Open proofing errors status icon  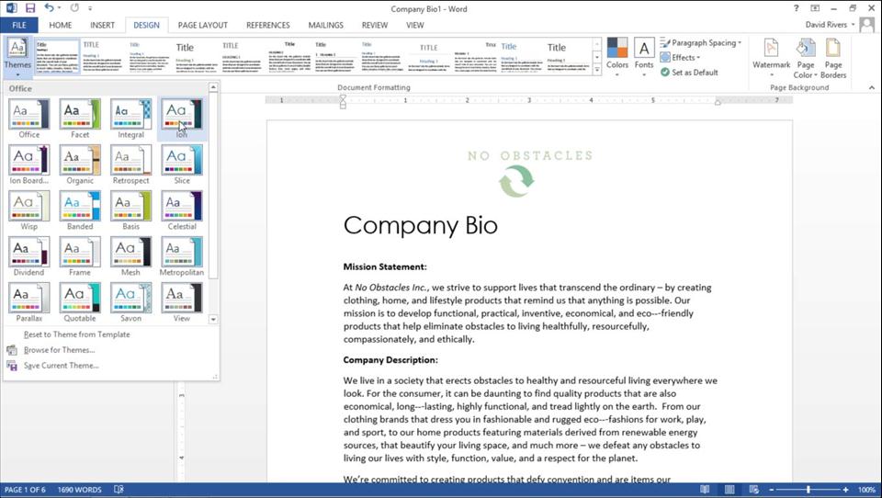point(119,490)
